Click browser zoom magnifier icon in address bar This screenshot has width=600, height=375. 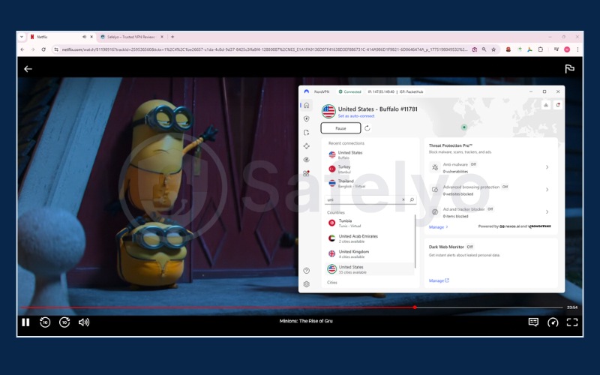484,49
